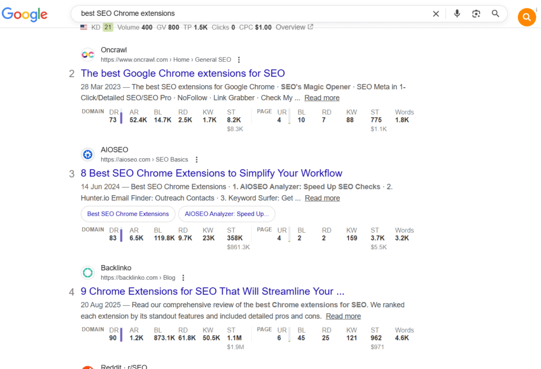Select the 'AIOSEO Analyzer: Speed Up...' chip

coord(227,214)
